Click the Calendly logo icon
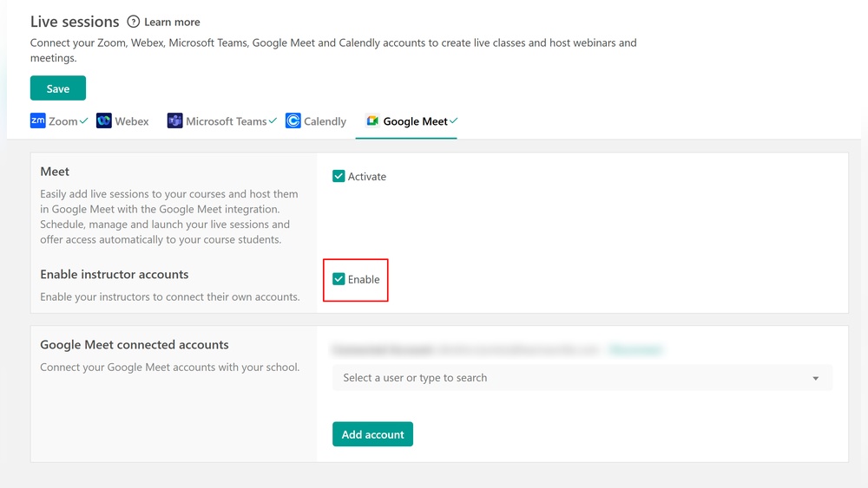The height and width of the screenshot is (488, 868). click(x=293, y=121)
